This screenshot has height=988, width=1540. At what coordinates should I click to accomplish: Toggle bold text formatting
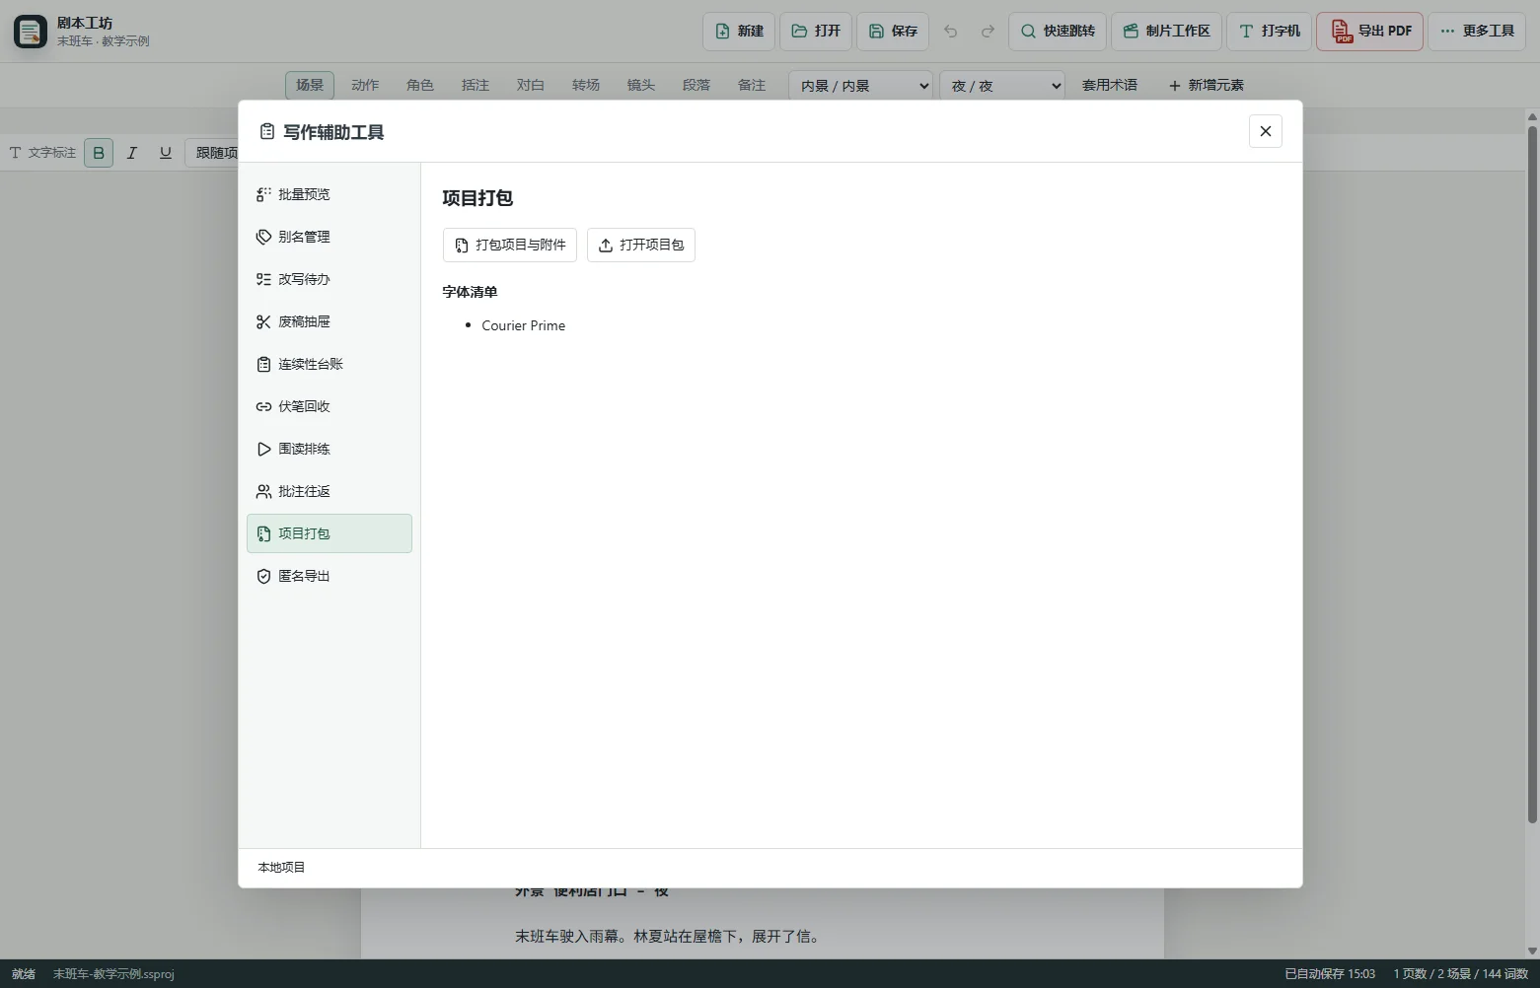click(x=99, y=153)
